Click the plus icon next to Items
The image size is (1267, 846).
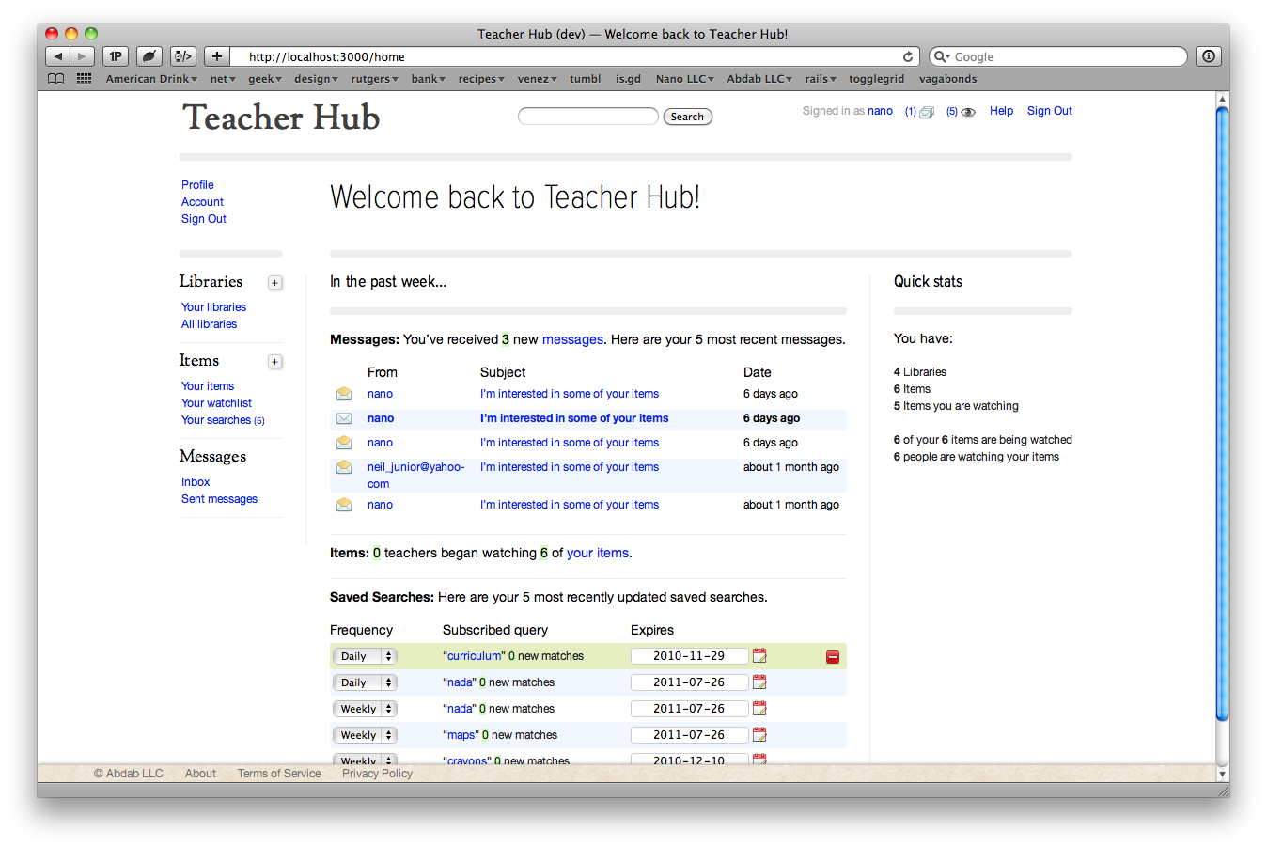(274, 362)
